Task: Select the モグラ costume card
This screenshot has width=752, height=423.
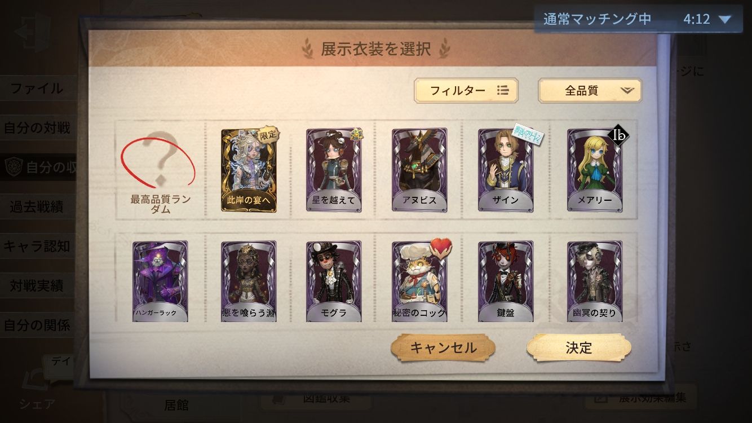Action: [x=334, y=281]
